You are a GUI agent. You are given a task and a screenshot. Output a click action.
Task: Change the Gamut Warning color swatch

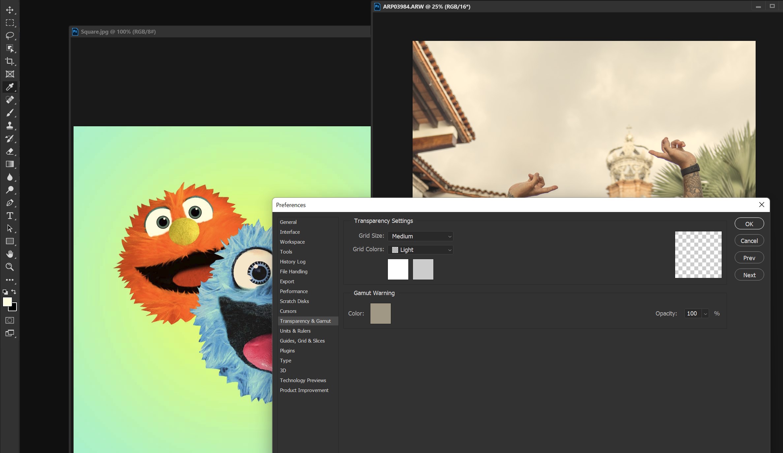380,313
